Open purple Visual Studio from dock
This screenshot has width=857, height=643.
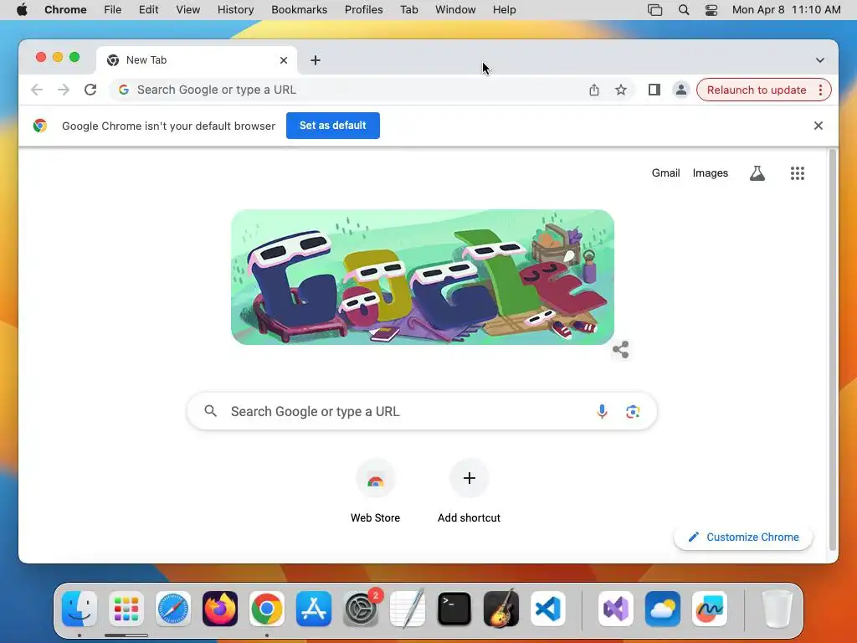point(616,609)
